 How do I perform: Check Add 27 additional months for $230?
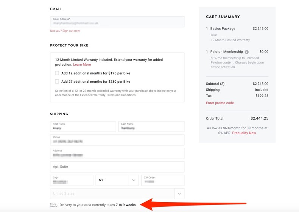[x=57, y=82]
